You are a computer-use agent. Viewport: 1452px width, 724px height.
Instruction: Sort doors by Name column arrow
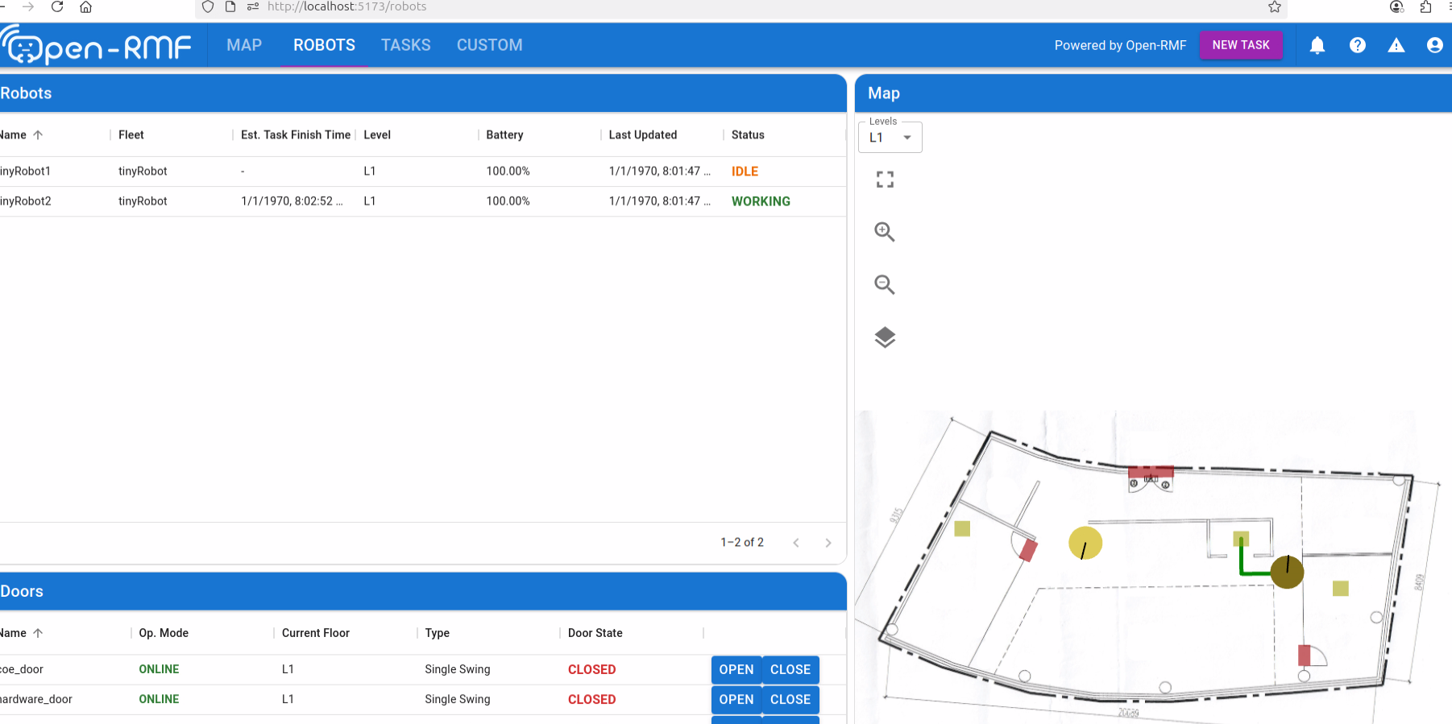(38, 633)
